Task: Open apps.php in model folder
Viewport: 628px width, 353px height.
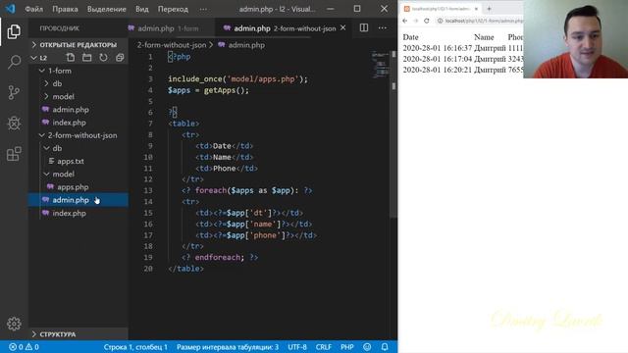Action: click(73, 187)
